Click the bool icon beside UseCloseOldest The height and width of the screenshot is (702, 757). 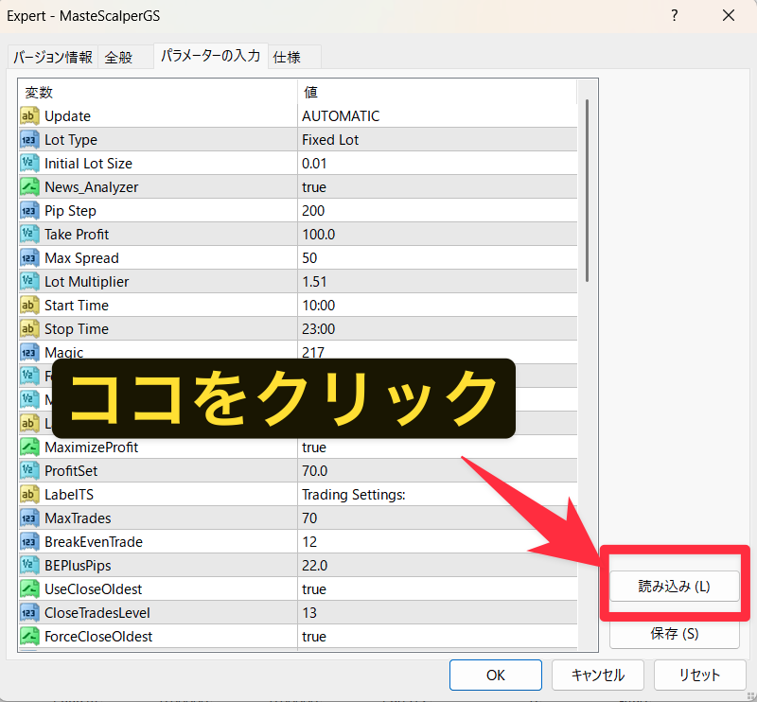[x=29, y=589]
